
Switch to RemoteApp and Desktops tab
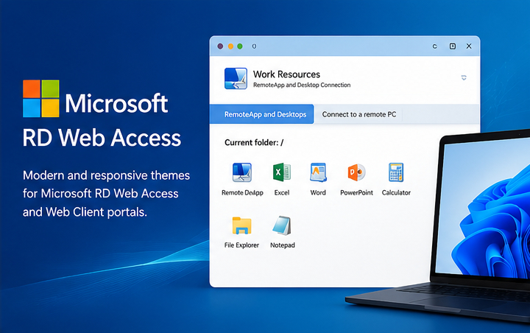pyautogui.click(x=261, y=114)
